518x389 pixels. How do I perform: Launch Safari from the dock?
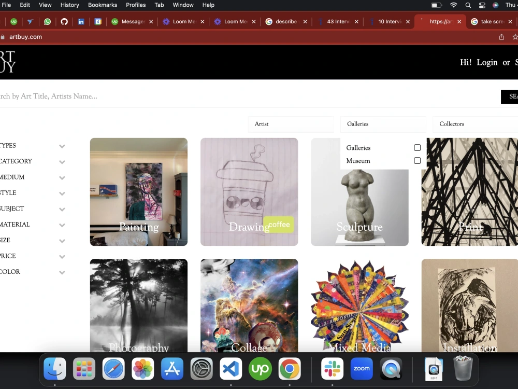(x=113, y=368)
